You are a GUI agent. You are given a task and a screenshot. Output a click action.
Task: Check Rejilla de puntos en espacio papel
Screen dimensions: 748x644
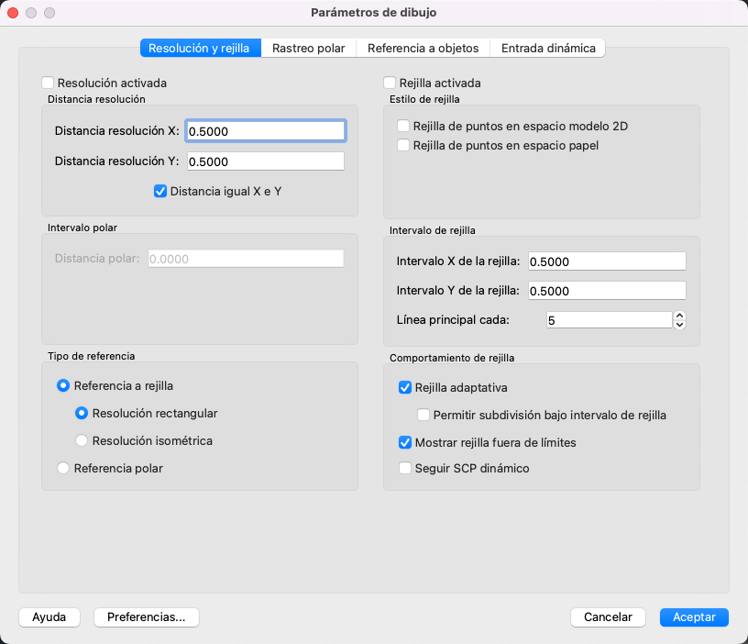[x=403, y=145]
